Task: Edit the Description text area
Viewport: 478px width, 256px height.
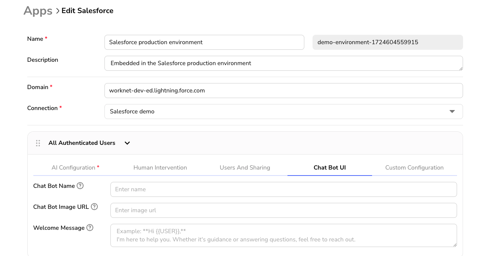Action: tap(283, 63)
